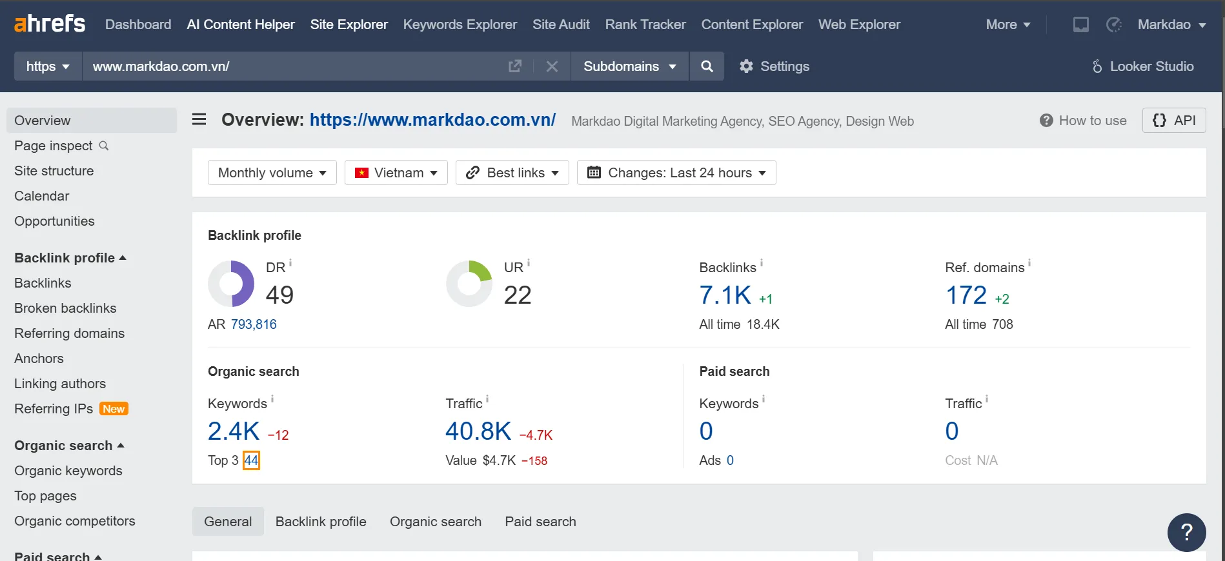
Task: Click the Organic Traffic info icon
Action: click(x=487, y=399)
